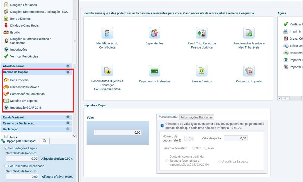Click the Tributação Exclusiva/Definitiva icon

pyautogui.click(x=107, y=71)
